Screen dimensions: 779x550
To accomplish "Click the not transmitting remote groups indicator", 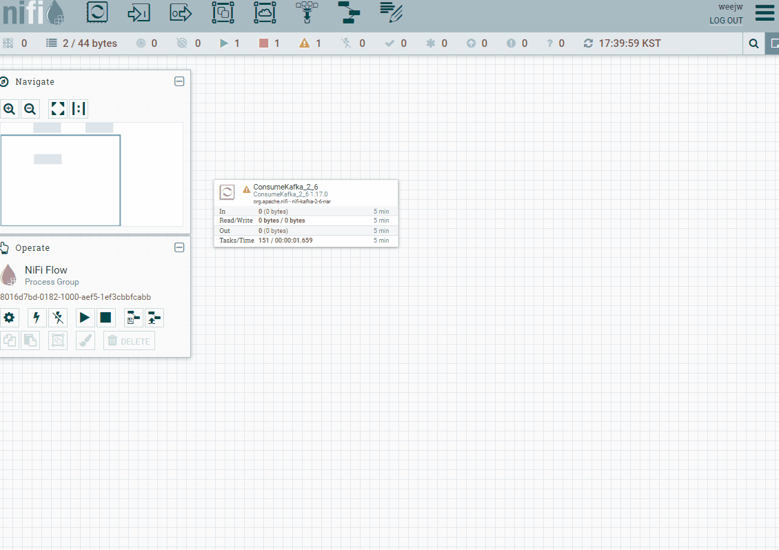I will pyautogui.click(x=189, y=43).
